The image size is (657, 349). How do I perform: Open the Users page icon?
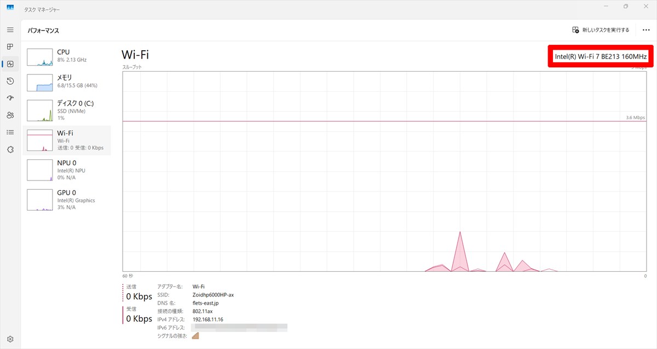[x=10, y=115]
